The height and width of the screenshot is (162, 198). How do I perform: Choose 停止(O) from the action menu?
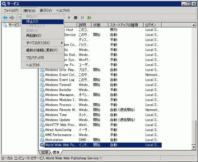click(x=43, y=22)
